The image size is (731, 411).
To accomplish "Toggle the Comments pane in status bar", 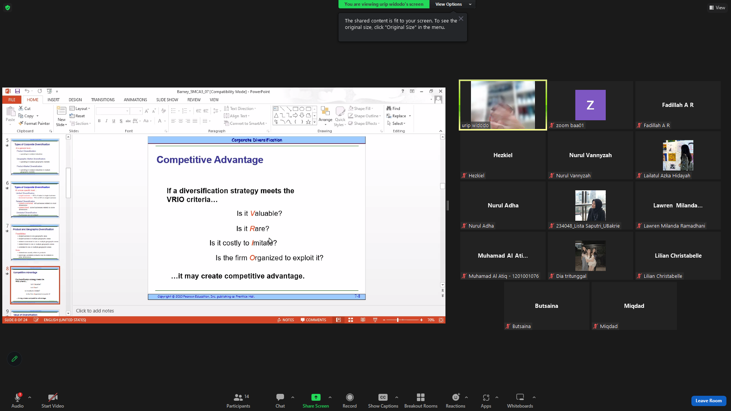I will click(x=313, y=320).
